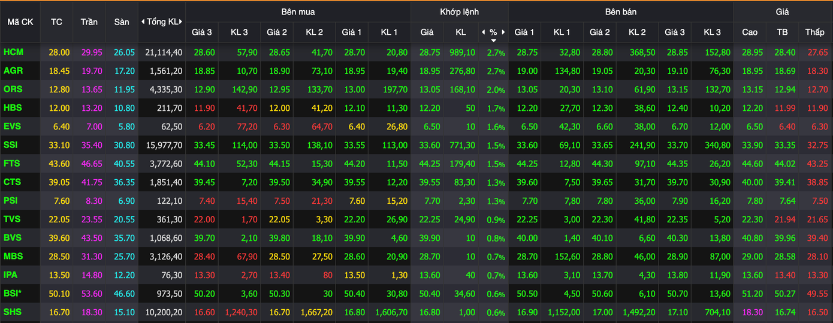Click the Sàn column header
833x323 pixels.
click(122, 22)
